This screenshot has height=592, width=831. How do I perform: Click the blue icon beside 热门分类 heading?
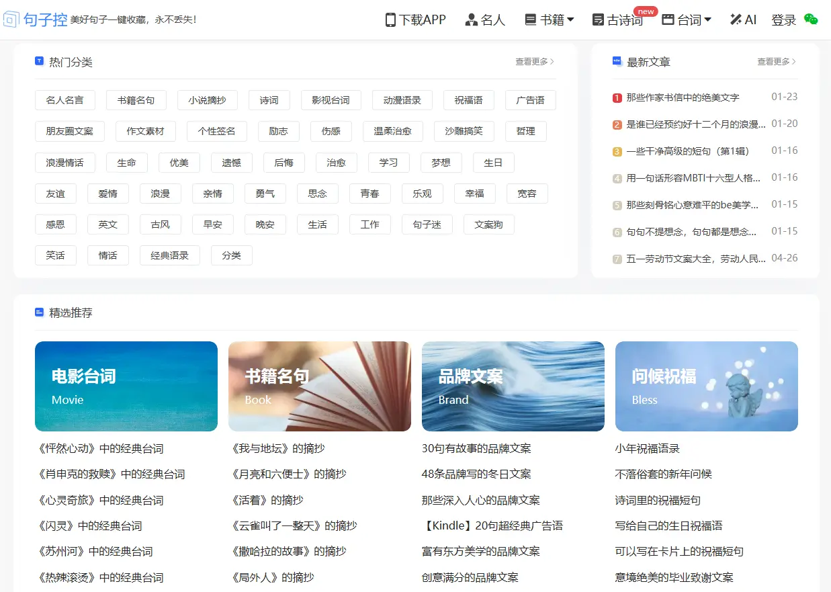39,62
